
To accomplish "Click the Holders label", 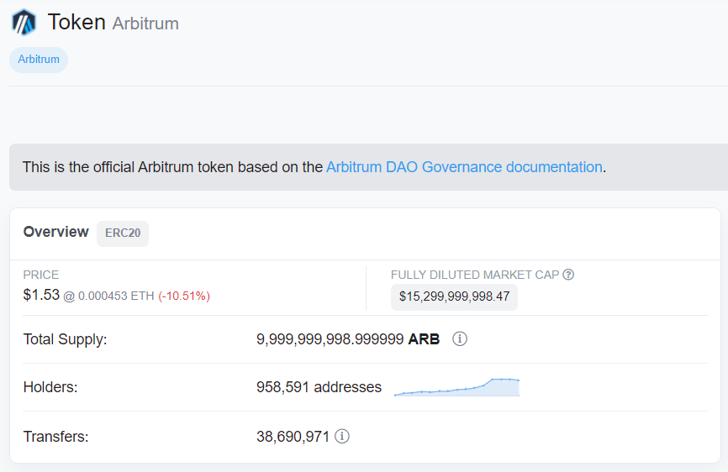I will pos(50,387).
